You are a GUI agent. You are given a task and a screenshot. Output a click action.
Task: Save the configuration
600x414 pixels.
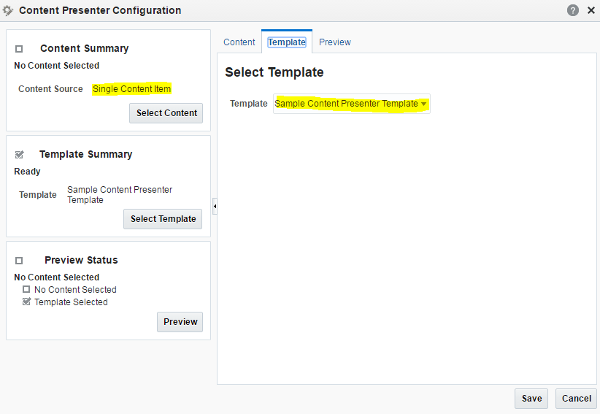pos(531,399)
